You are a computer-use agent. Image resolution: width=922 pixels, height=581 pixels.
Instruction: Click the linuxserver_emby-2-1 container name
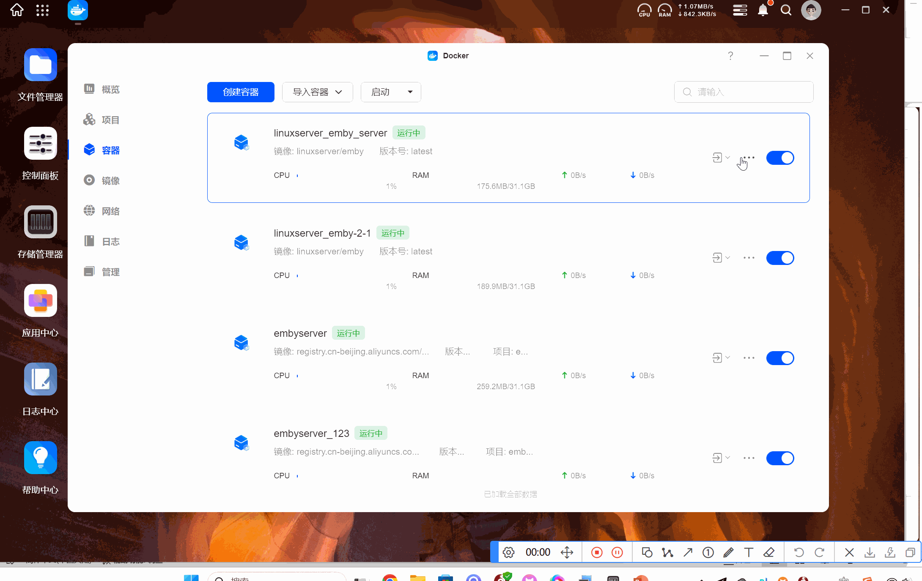(322, 233)
